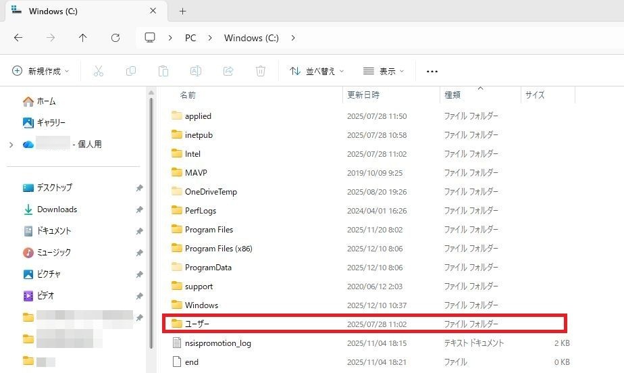Select the ユーザー folder

pyautogui.click(x=197, y=324)
